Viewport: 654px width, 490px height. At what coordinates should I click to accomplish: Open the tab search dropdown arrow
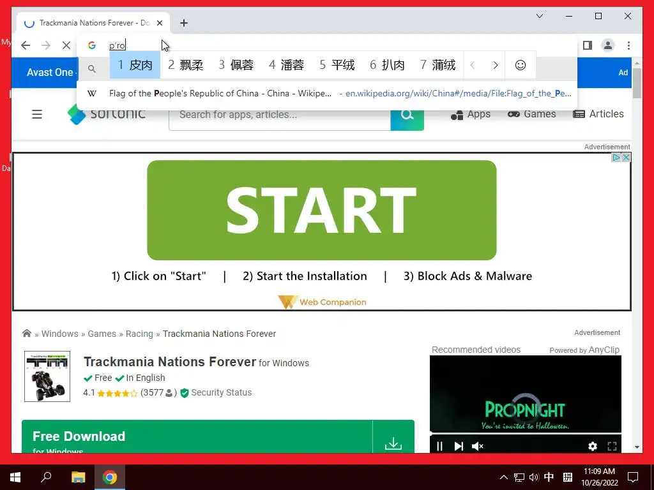point(539,16)
